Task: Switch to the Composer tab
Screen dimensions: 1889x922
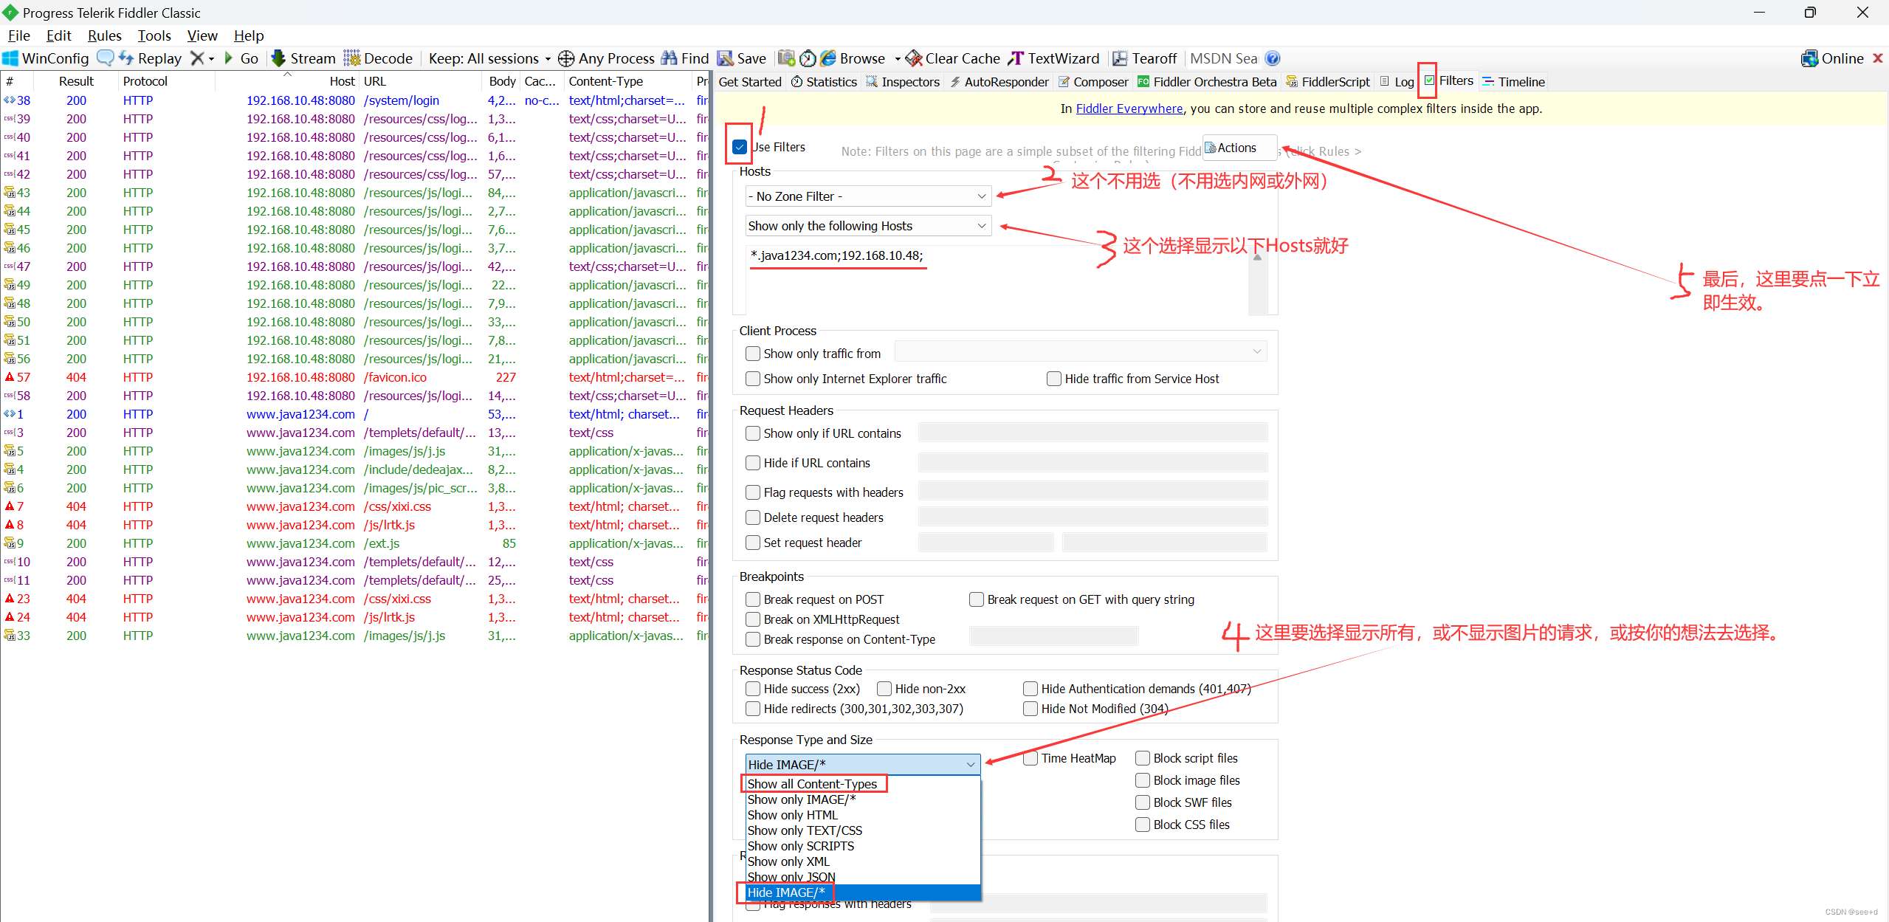Action: click(1093, 82)
